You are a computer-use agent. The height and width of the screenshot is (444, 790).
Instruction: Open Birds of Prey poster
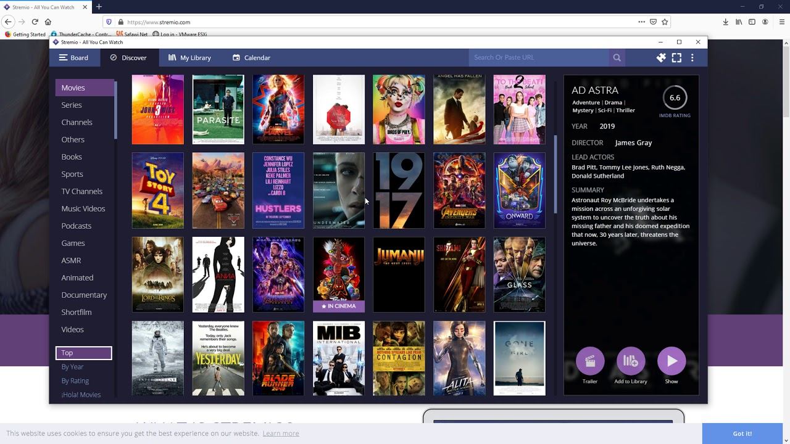click(x=399, y=109)
